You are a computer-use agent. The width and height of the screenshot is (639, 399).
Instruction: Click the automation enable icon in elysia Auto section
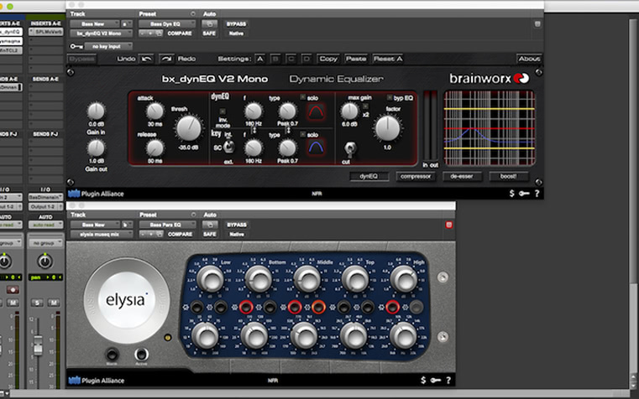pos(210,225)
